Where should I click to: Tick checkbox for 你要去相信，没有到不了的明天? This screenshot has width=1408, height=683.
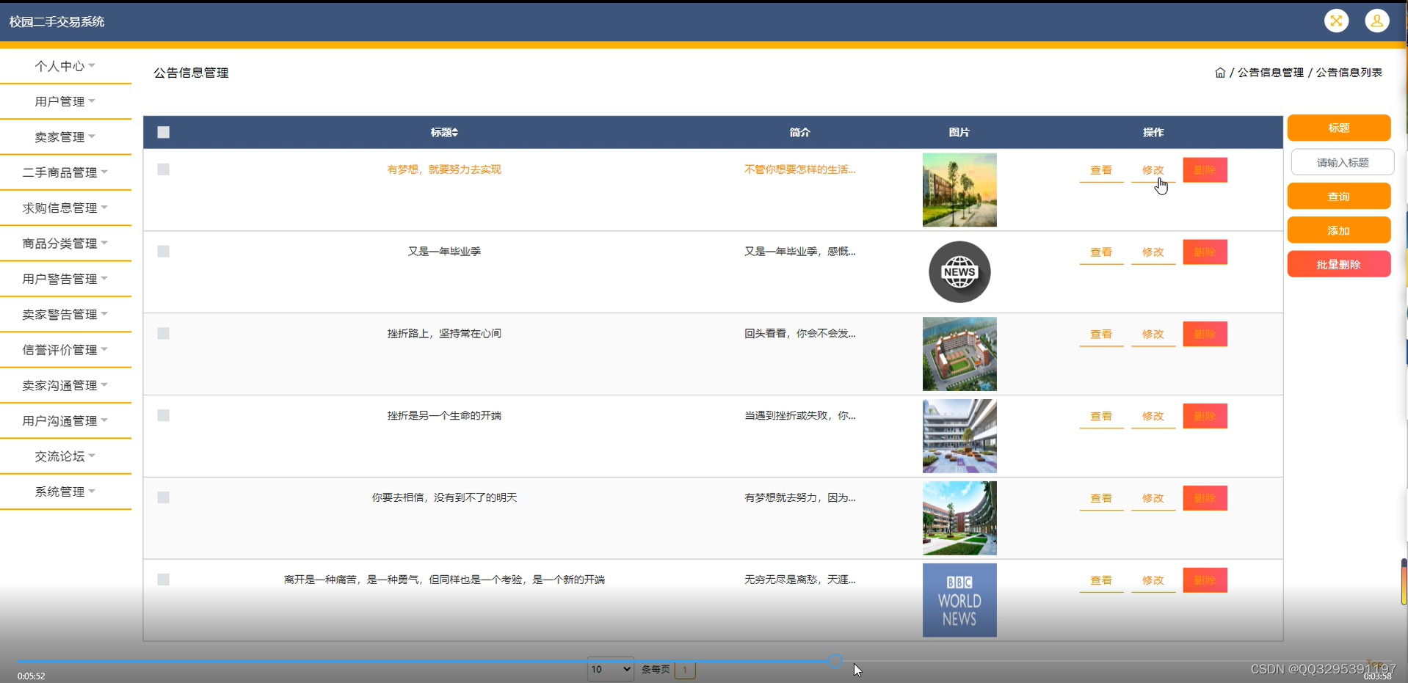coord(164,498)
